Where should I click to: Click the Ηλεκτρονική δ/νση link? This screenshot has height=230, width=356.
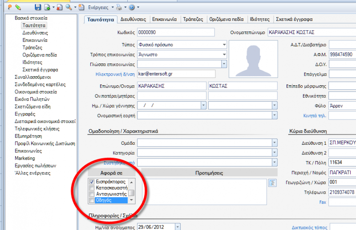115,74
